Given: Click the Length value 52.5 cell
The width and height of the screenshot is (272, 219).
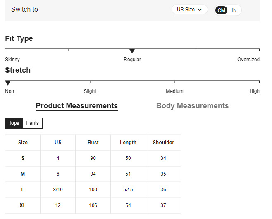Looking at the screenshot, I should coord(128,190).
